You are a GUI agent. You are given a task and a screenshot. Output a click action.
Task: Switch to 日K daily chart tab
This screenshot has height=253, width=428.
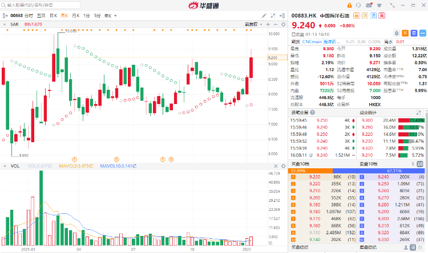[53, 16]
